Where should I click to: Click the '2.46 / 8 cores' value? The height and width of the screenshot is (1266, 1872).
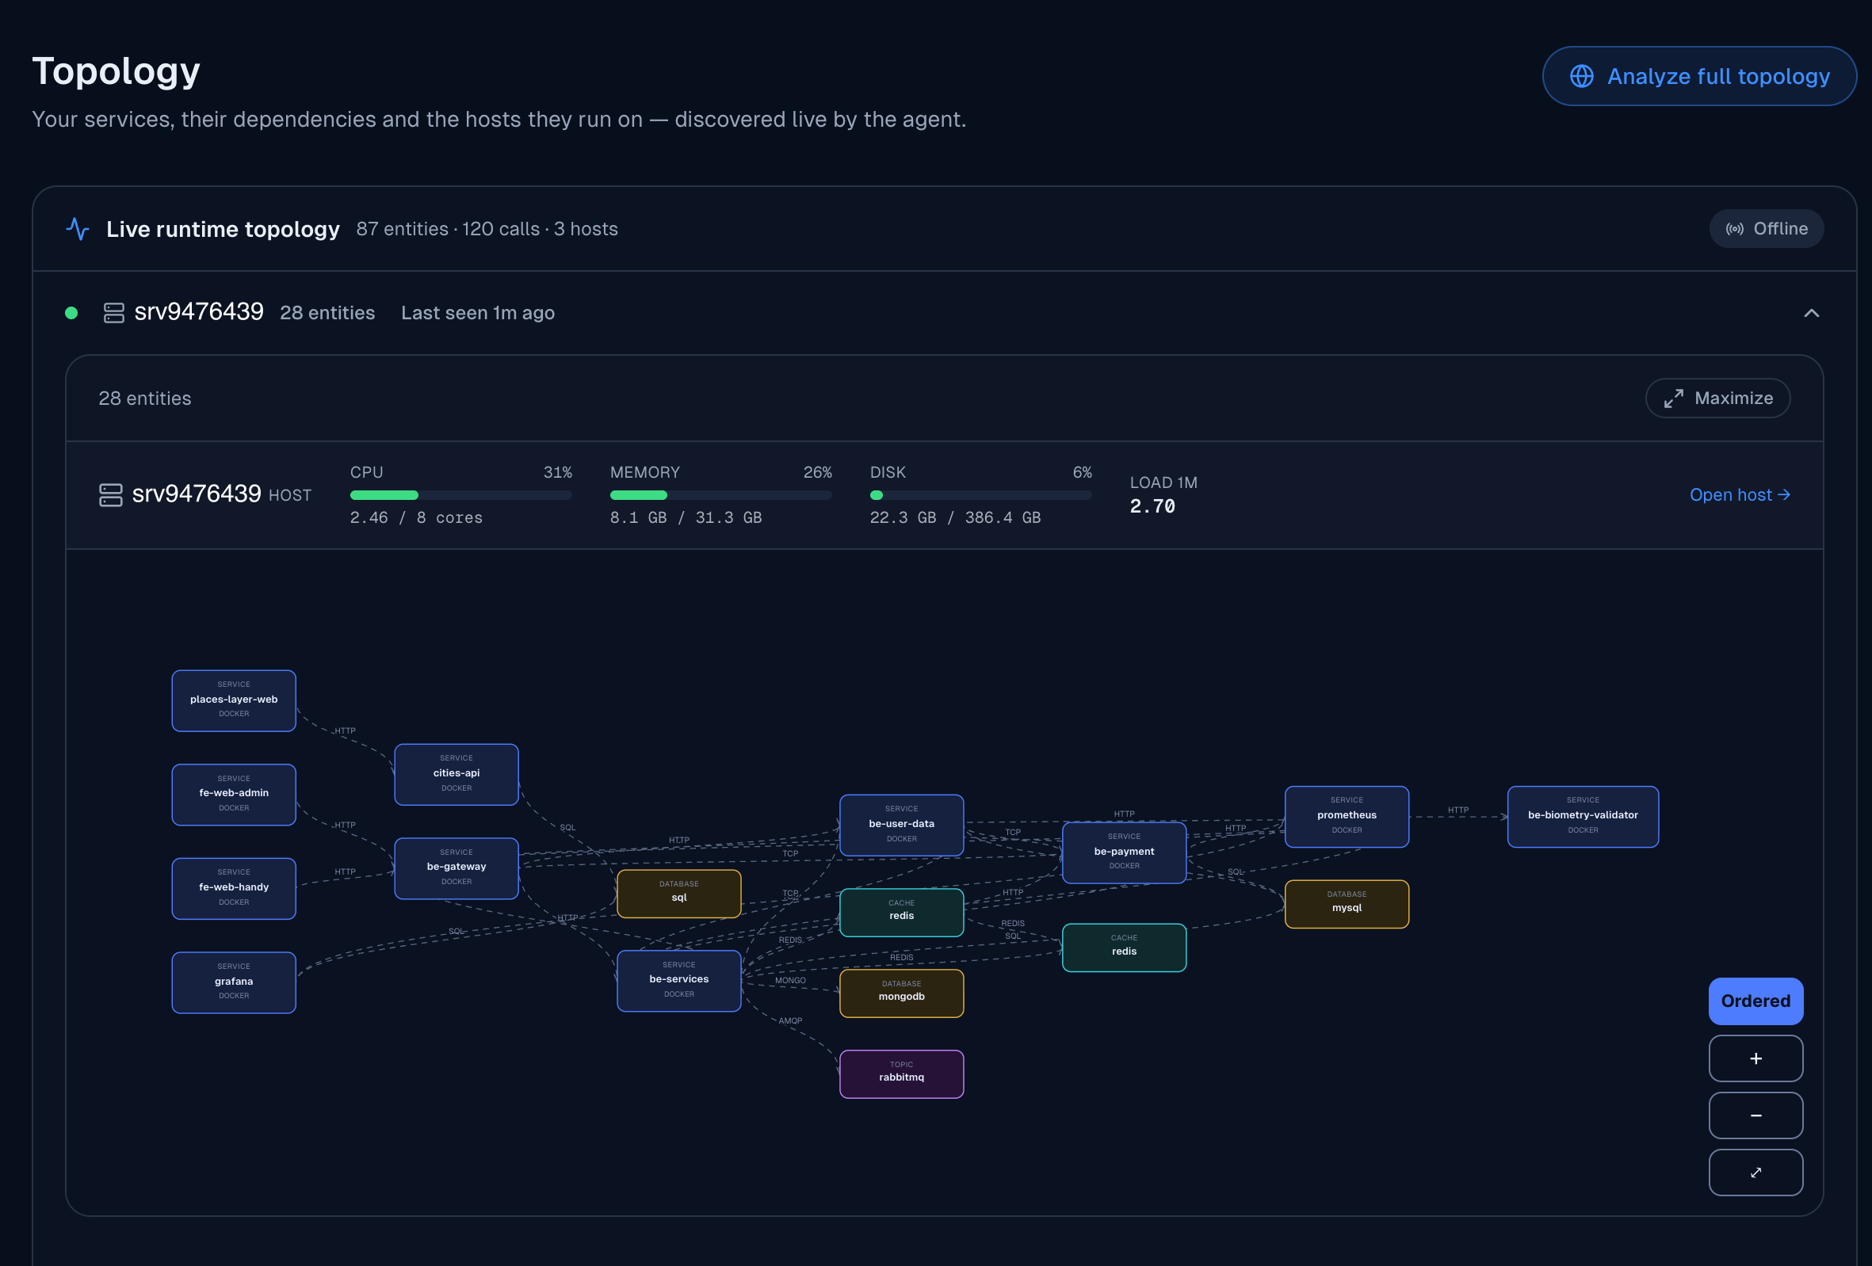click(415, 517)
